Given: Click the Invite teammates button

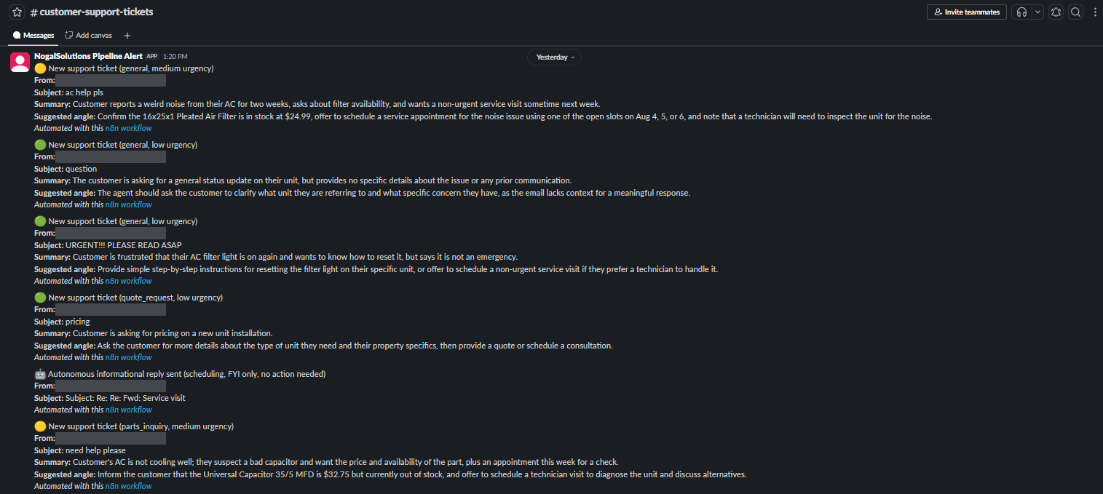Looking at the screenshot, I should coord(967,12).
